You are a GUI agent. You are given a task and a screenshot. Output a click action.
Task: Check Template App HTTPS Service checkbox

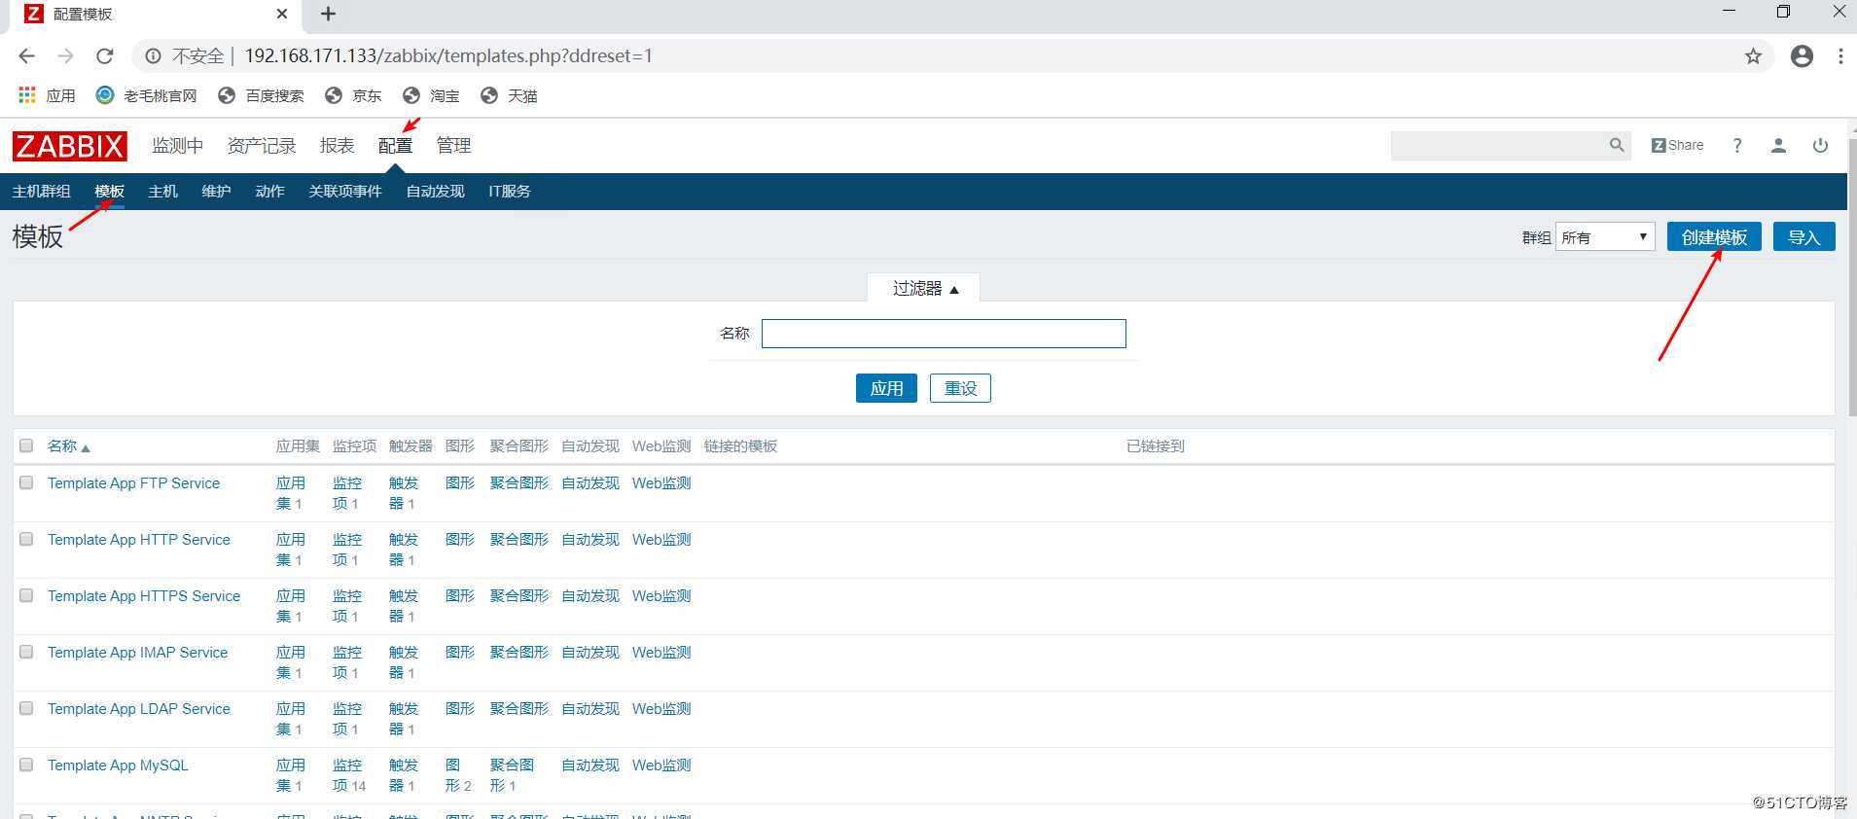click(26, 595)
